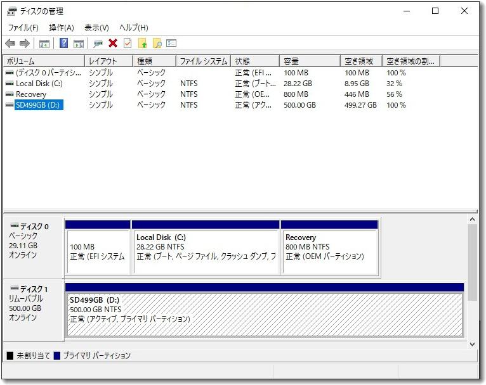Viewport: 486px width, 385px height.
Task: Click the checklist settings icon in toolbar
Action: (171, 44)
